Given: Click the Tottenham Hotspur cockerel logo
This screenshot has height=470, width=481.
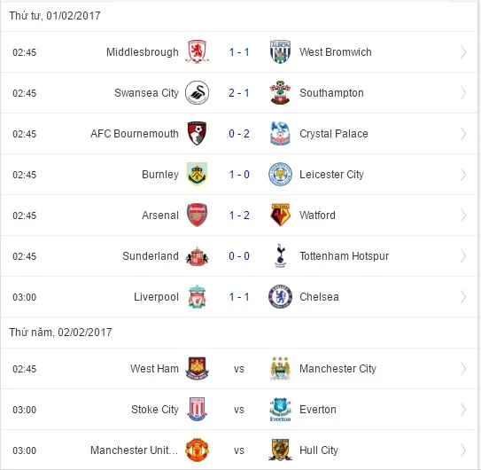Looking at the screenshot, I should tap(280, 256).
